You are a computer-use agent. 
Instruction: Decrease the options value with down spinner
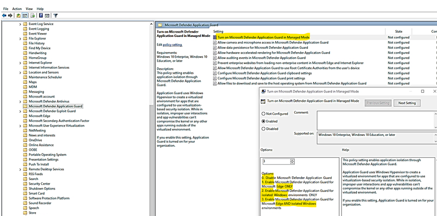click(292, 162)
